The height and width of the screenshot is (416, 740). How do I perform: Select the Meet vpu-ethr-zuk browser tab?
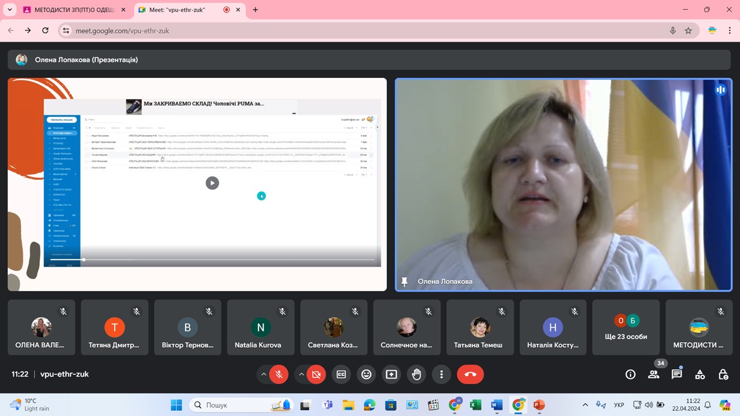coord(179,10)
